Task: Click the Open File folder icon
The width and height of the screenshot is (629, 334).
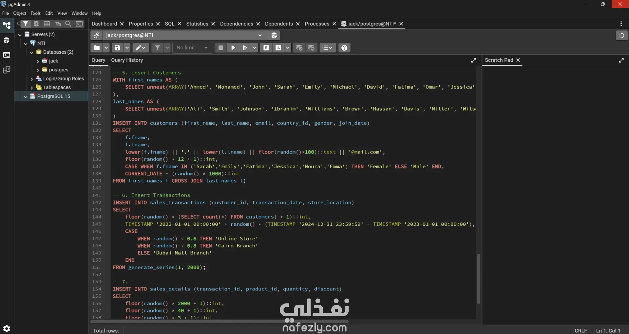Action: click(x=97, y=48)
